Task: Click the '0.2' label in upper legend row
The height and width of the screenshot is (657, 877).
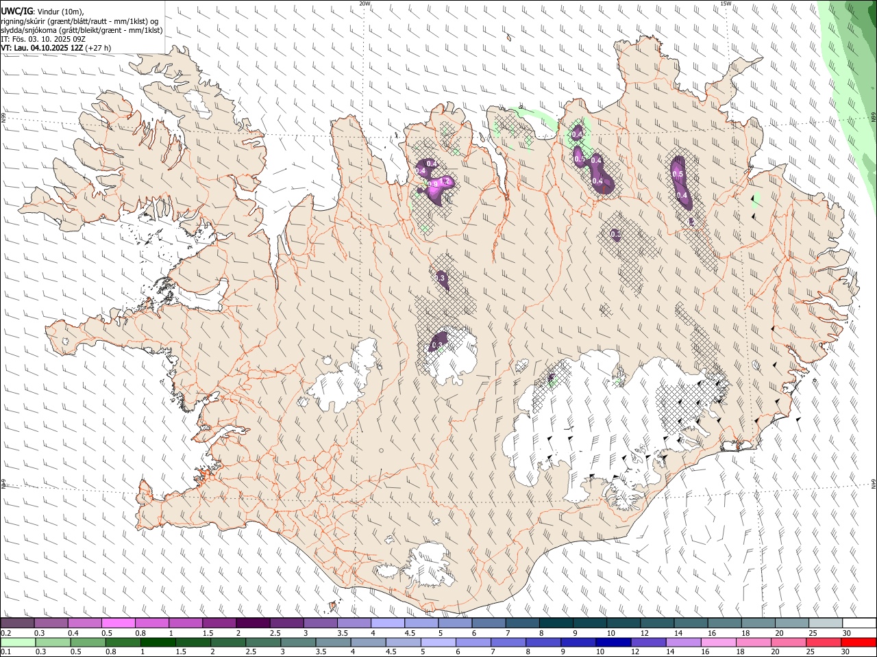Action: click(x=5, y=633)
